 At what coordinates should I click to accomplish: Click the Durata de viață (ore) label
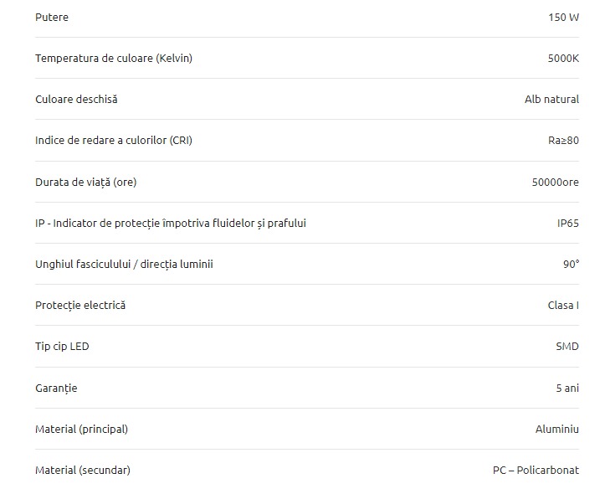[86, 183]
